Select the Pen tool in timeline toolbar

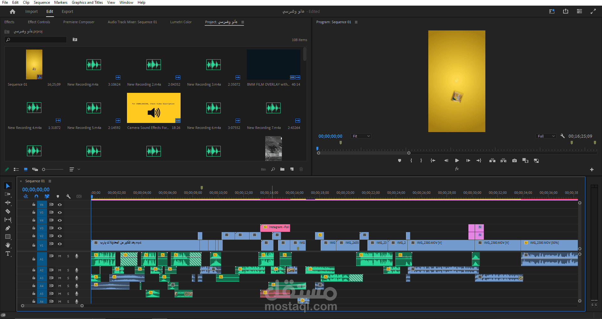pyautogui.click(x=8, y=228)
